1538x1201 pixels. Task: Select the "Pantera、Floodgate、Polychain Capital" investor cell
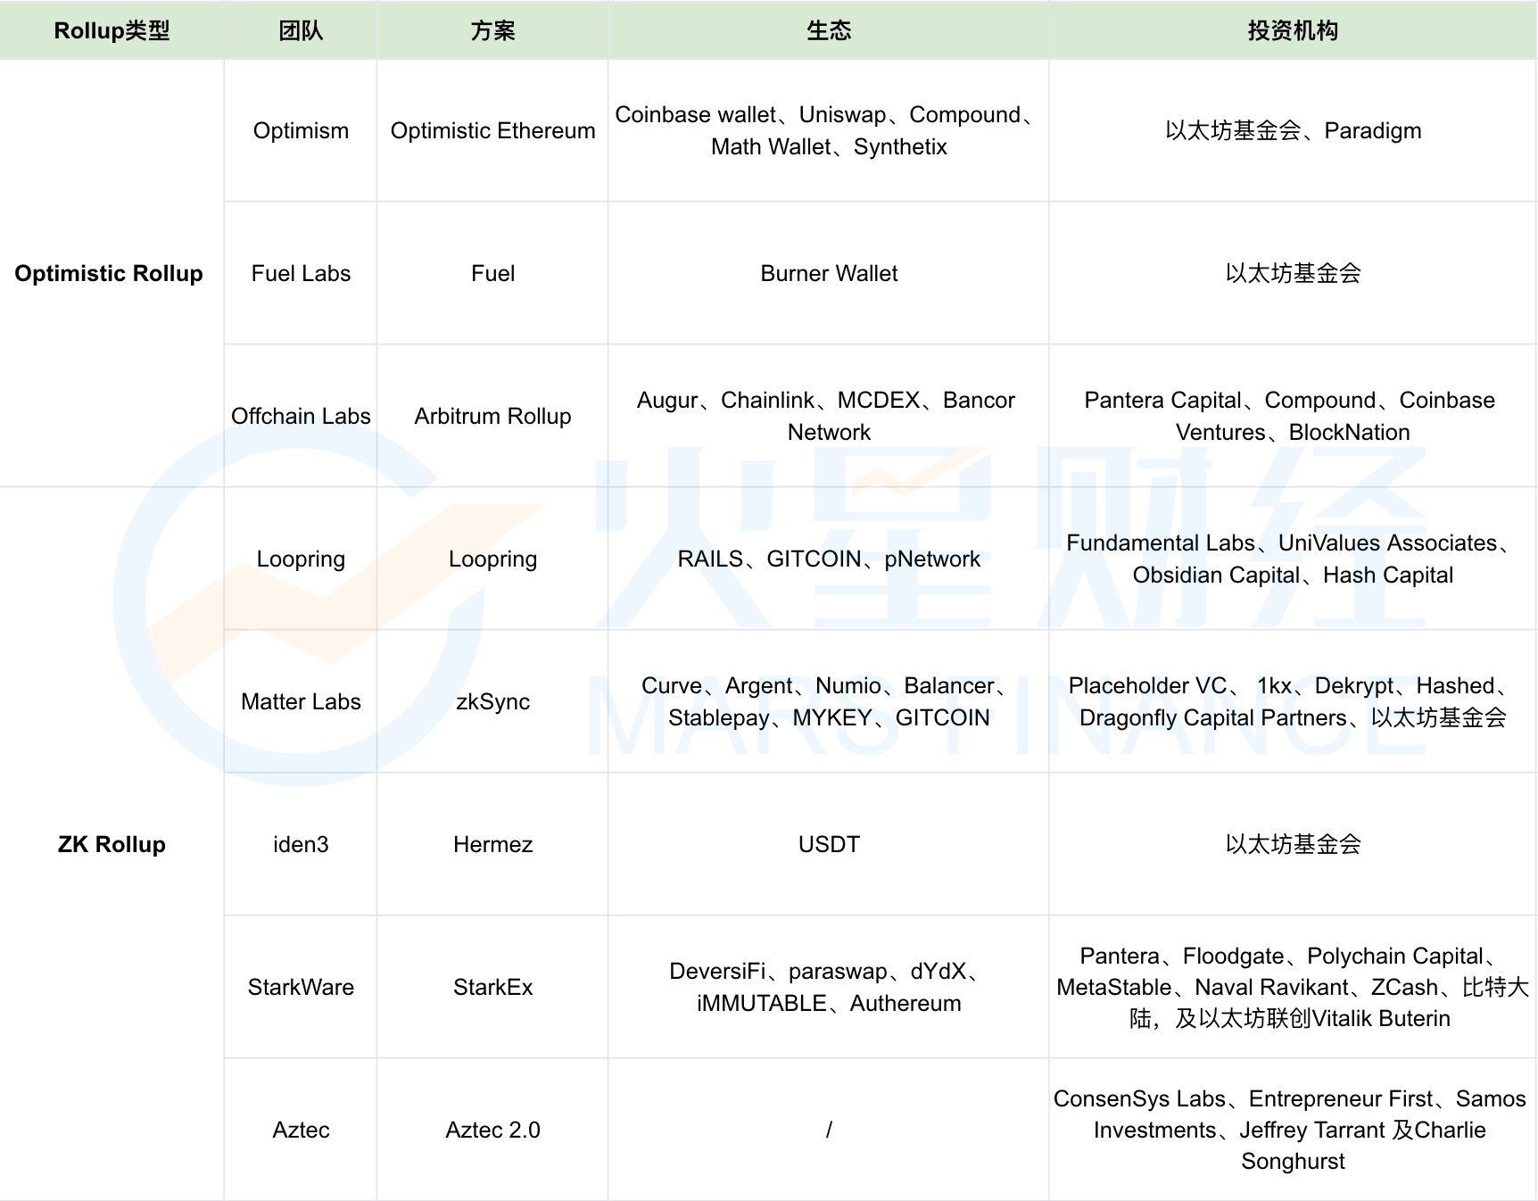click(1293, 987)
